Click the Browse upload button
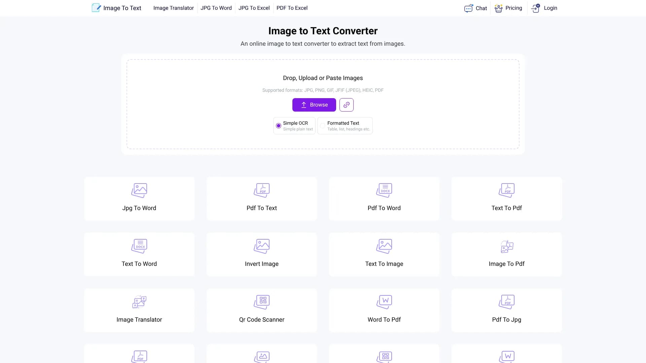646x363 pixels. pos(314,105)
